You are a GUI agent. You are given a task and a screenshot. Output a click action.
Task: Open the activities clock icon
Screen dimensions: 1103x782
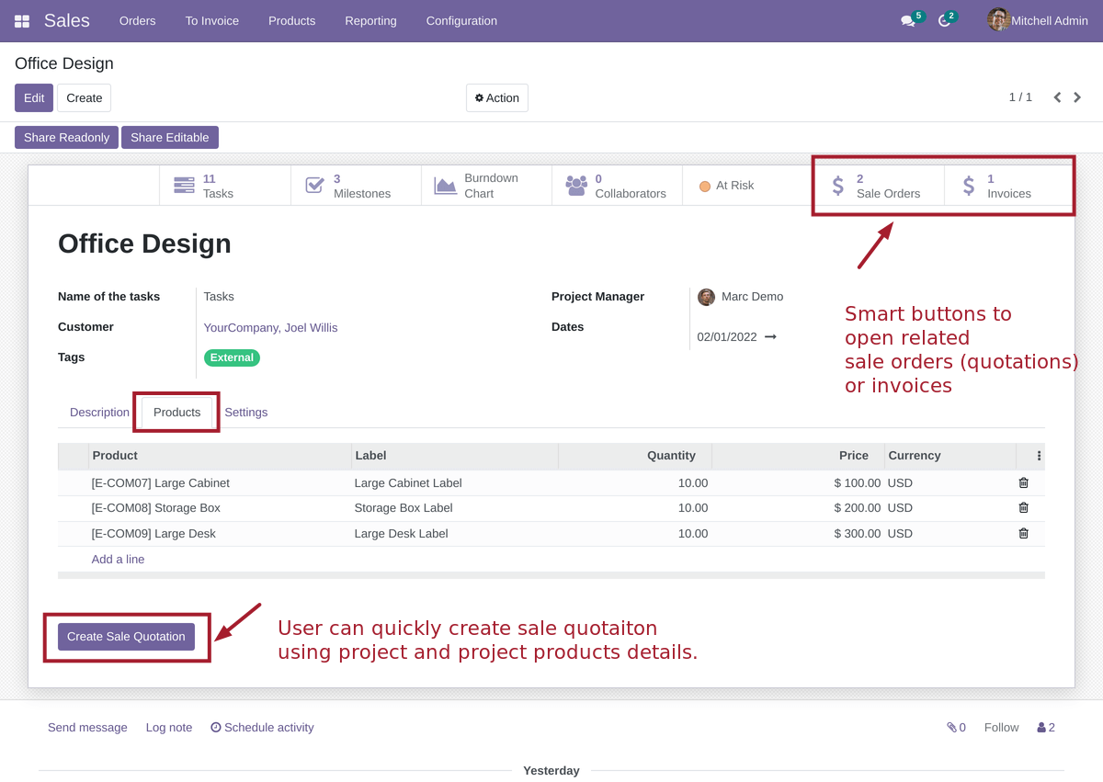[x=945, y=20]
